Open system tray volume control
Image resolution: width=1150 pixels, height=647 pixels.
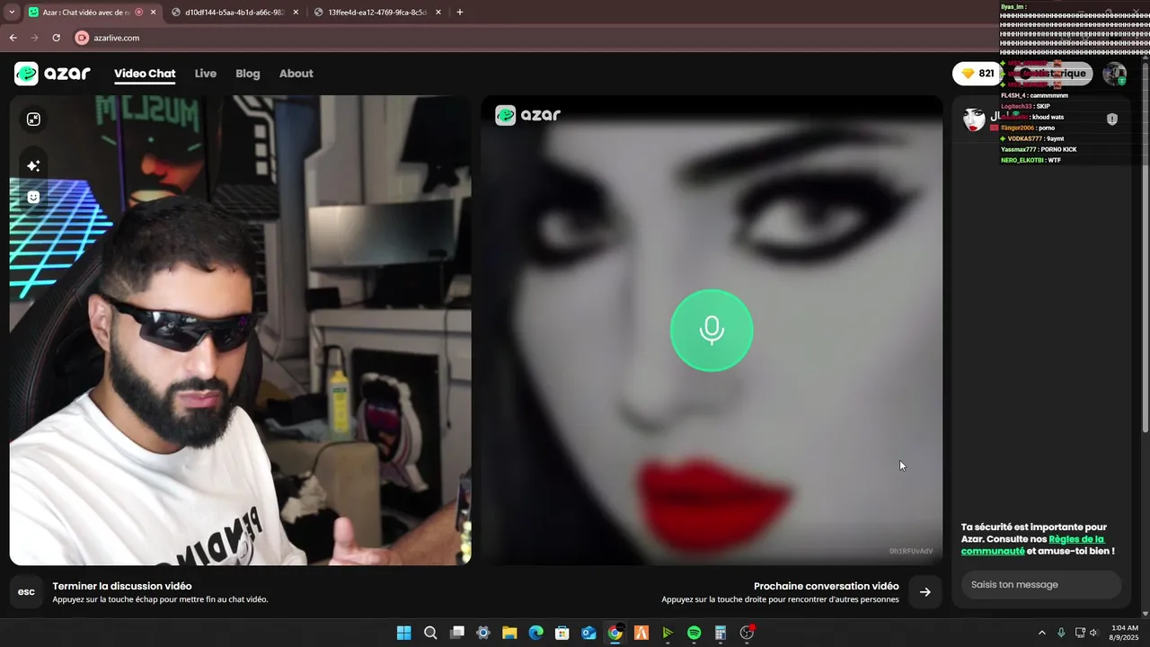(x=1093, y=633)
